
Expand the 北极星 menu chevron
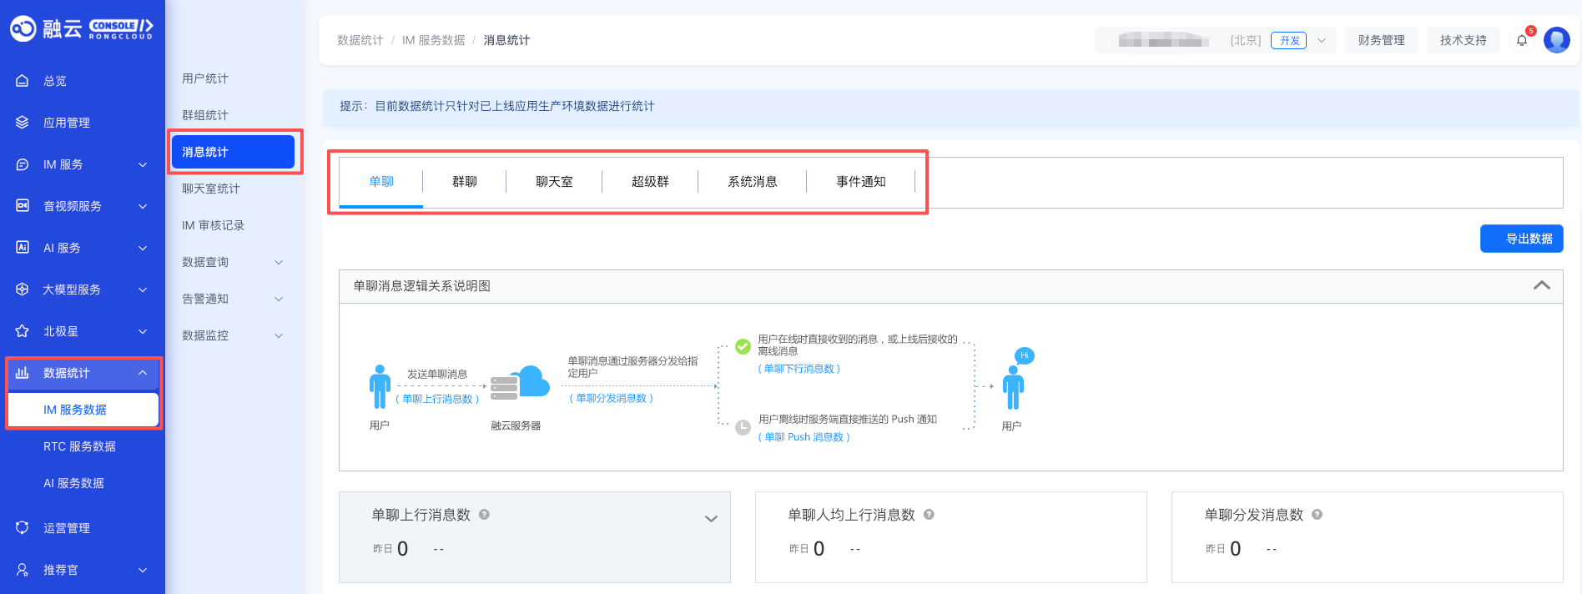point(143,331)
